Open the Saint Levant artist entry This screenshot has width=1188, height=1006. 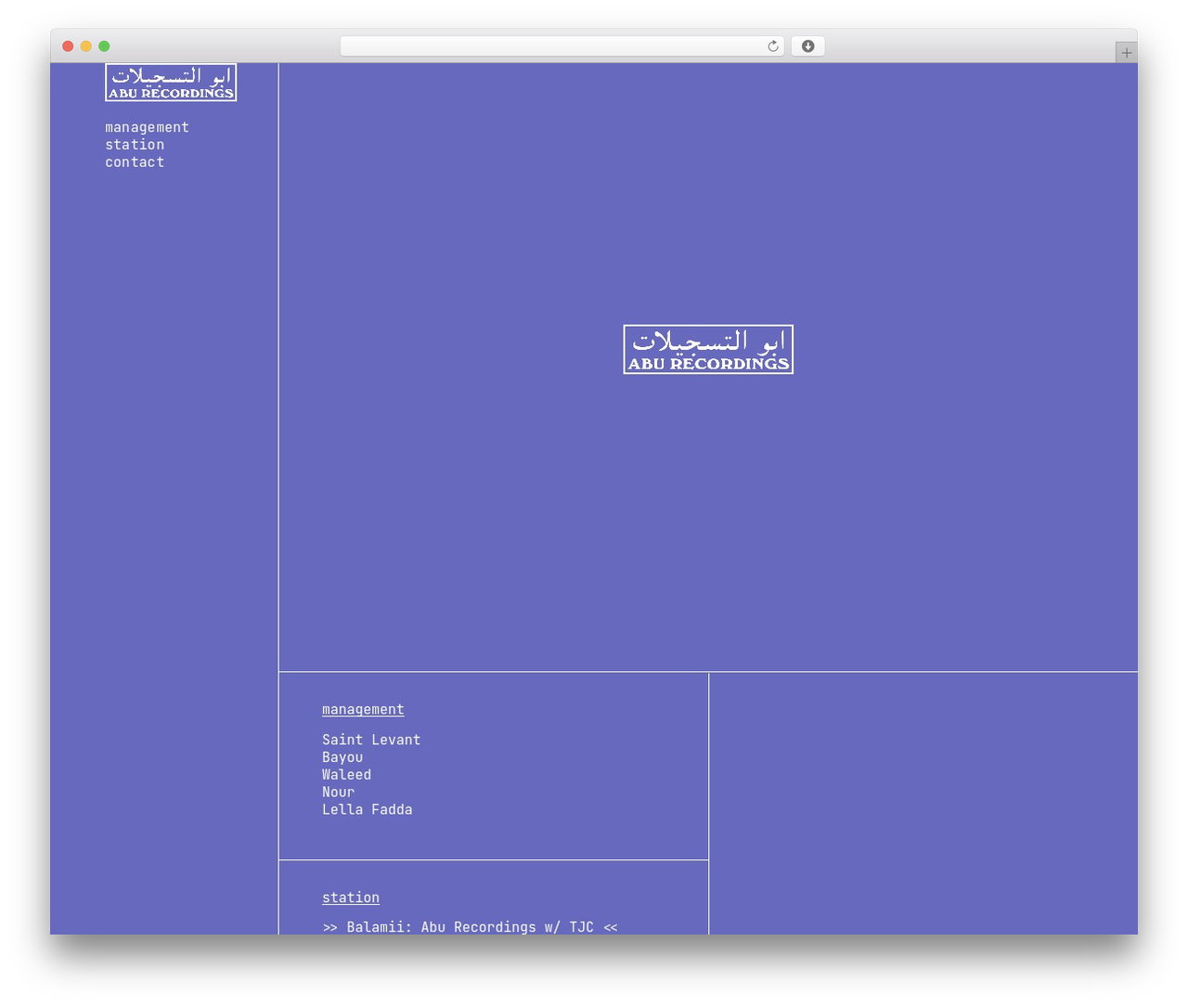pos(371,740)
